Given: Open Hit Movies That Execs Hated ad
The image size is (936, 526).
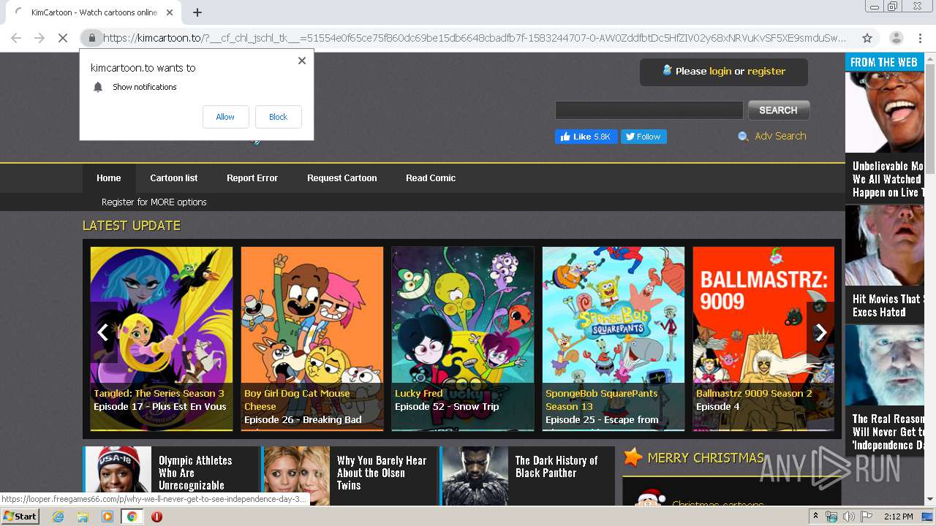Looking at the screenshot, I should pos(886,263).
